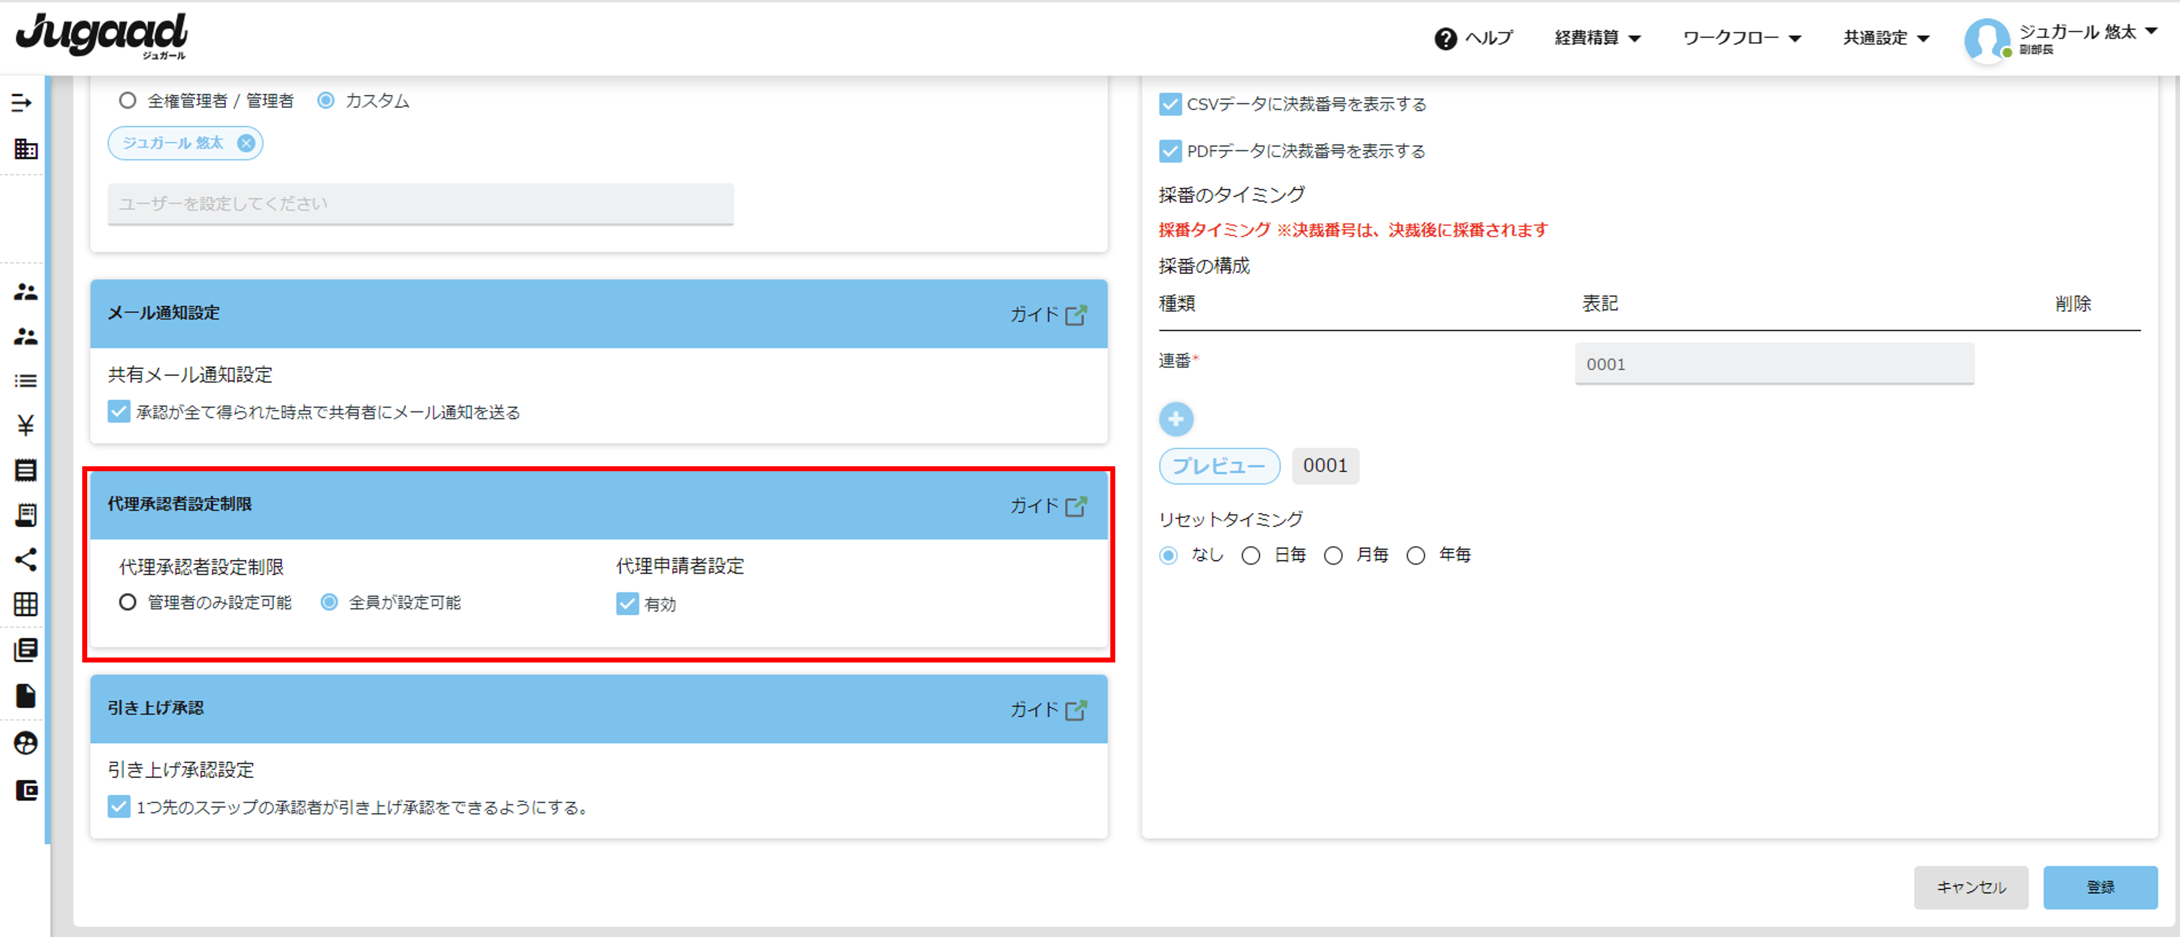Viewport: 2180px width, 937px height.
Task: Click the リセットタイミング label
Action: (x=1231, y=519)
